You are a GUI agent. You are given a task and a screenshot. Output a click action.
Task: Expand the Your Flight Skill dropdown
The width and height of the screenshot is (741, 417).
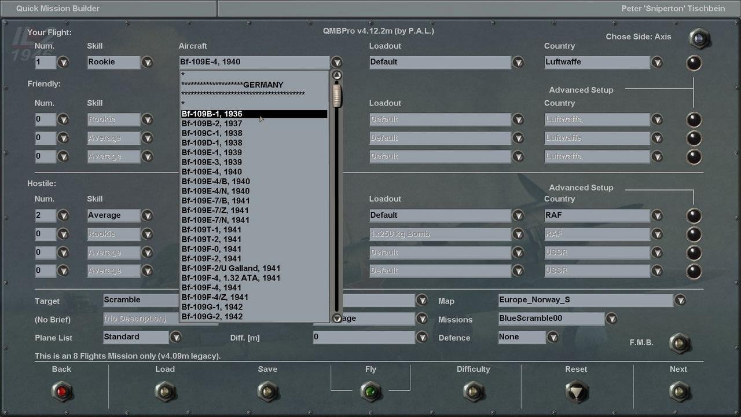point(148,62)
